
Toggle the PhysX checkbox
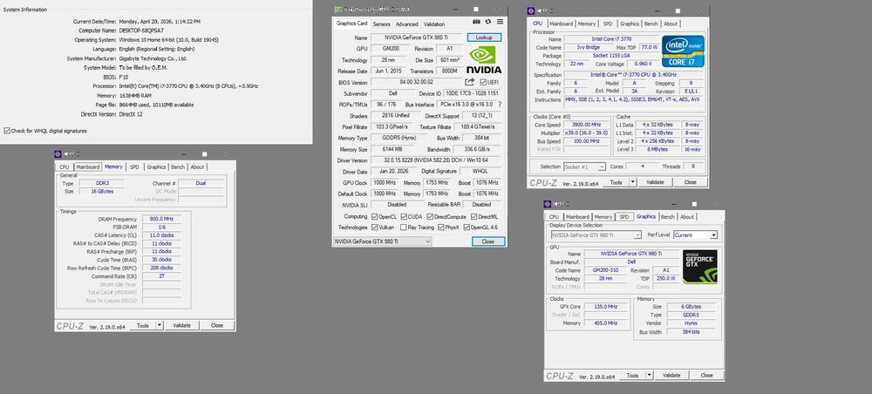tap(440, 228)
